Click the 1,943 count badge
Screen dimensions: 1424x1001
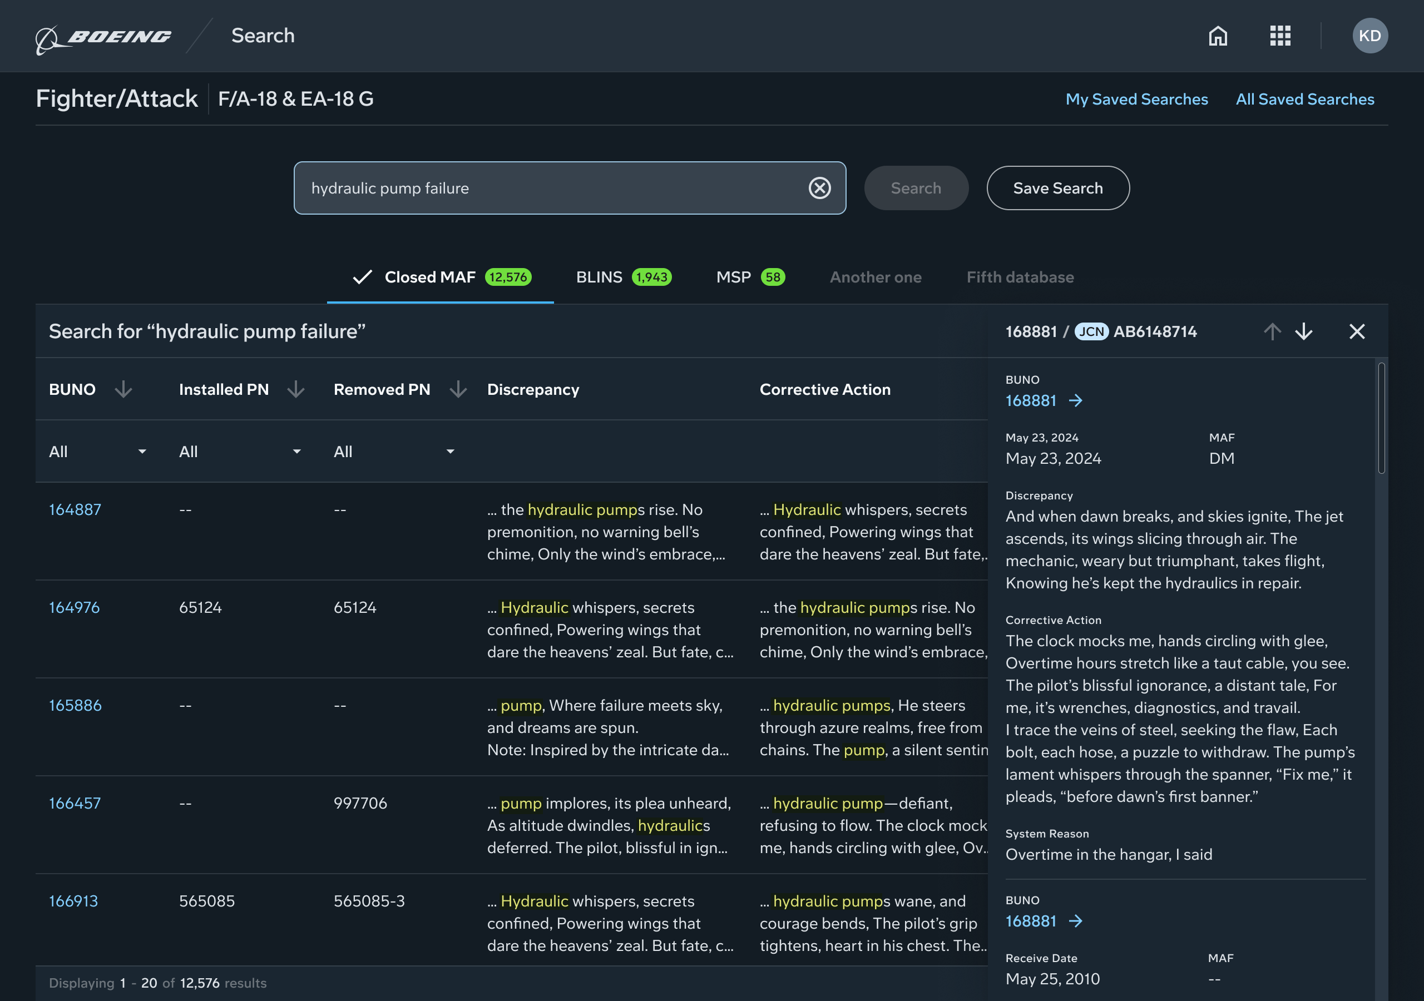point(651,277)
